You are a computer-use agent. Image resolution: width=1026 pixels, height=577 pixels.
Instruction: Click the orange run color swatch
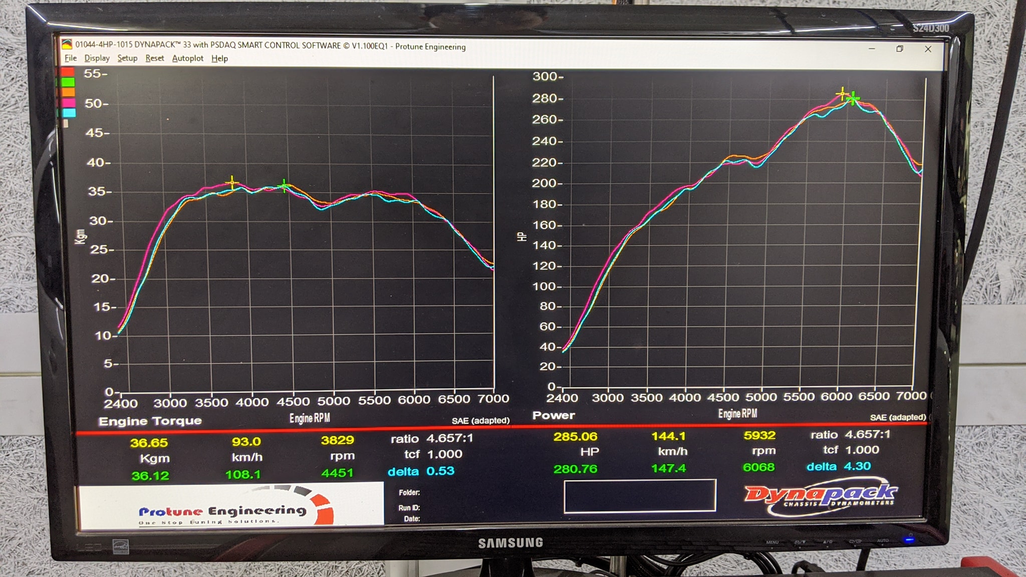68,92
